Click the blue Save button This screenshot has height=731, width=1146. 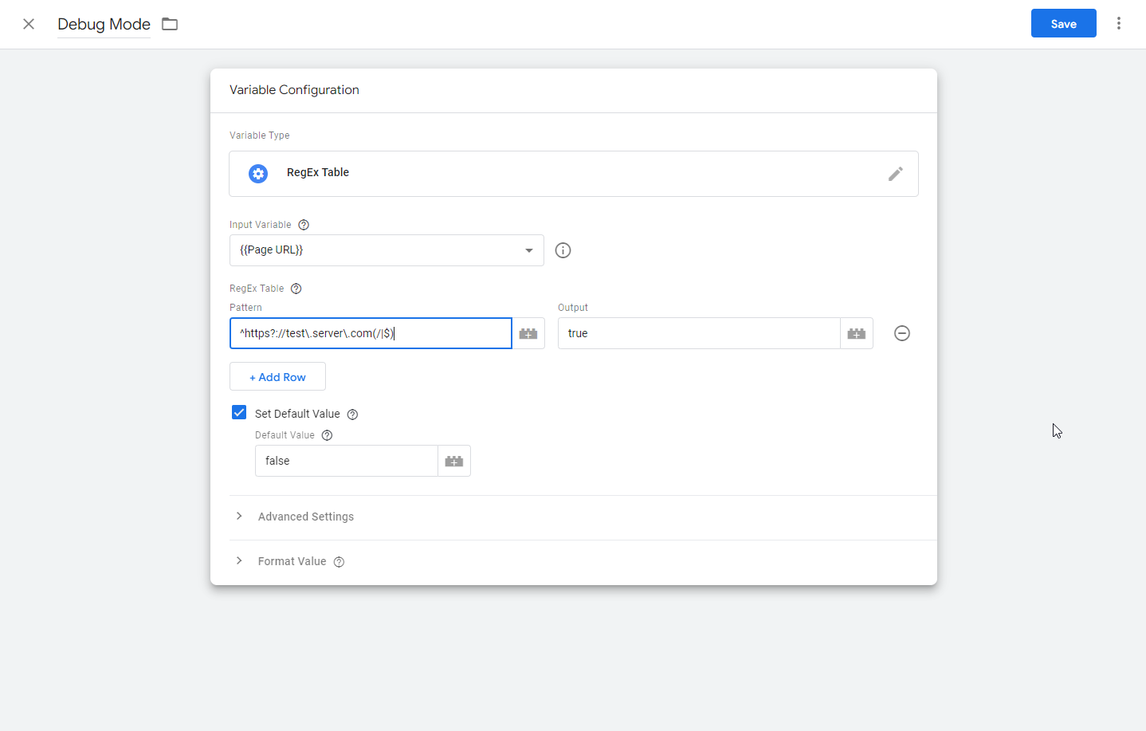[x=1064, y=23]
